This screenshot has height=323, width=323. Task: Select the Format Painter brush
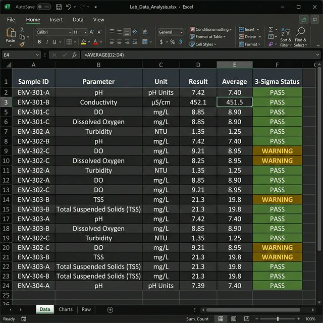[x=22, y=44]
